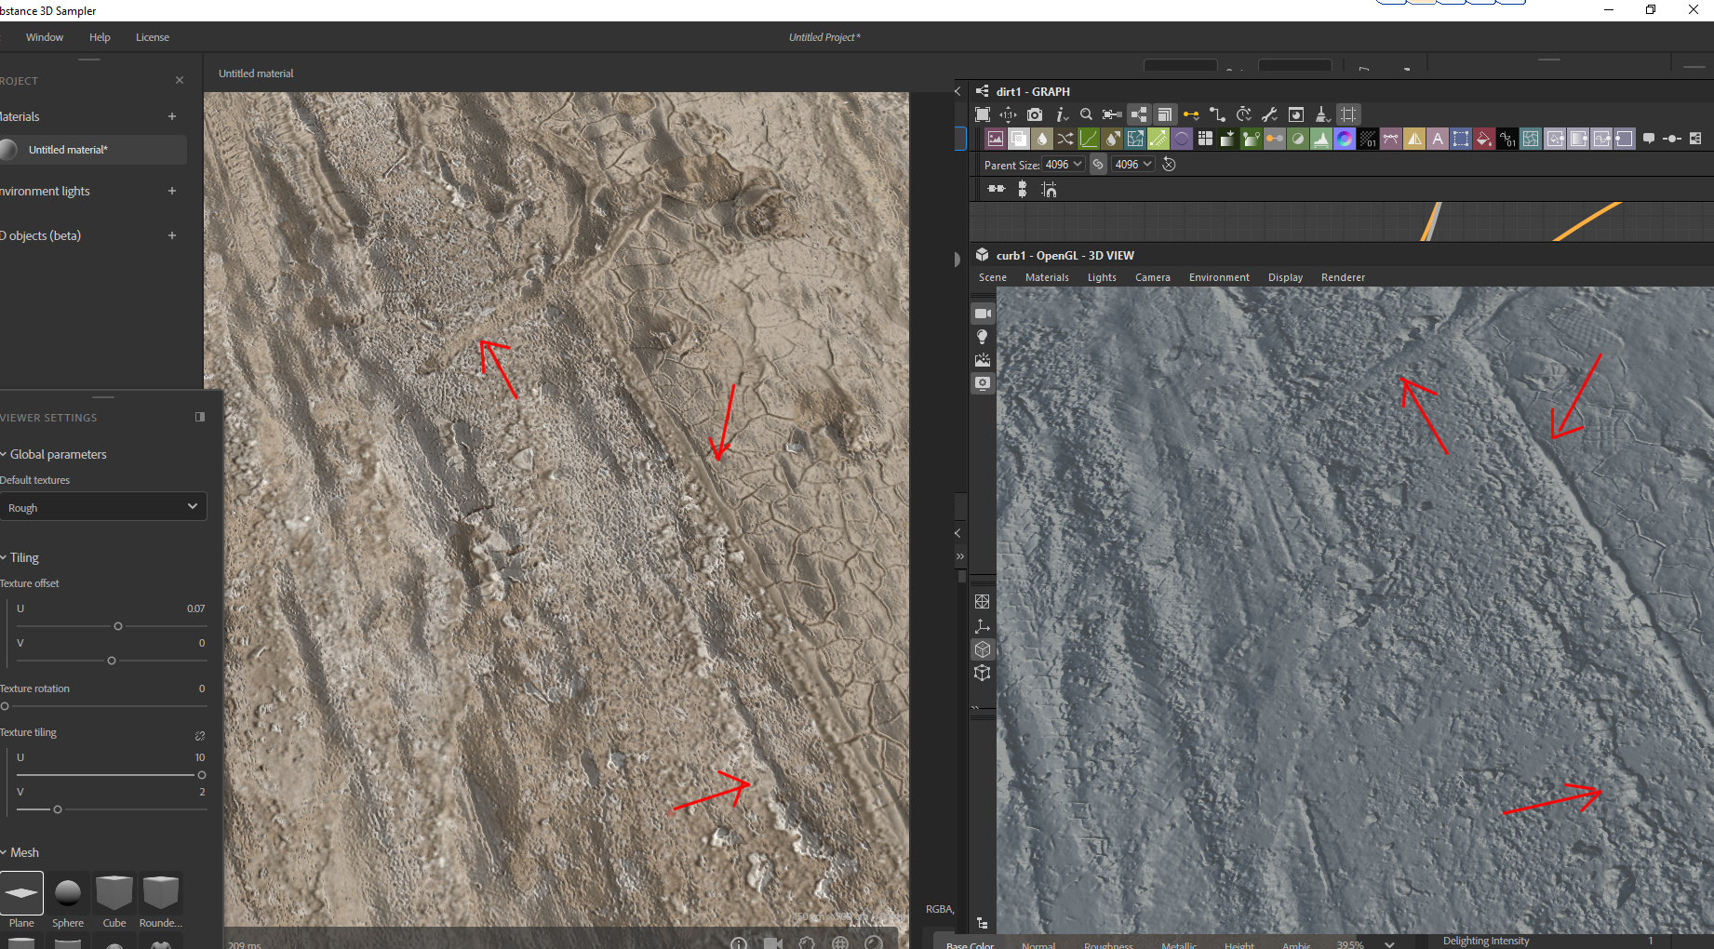Open the Parent Size 4096 dropdown
1714x949 pixels.
click(x=1064, y=164)
